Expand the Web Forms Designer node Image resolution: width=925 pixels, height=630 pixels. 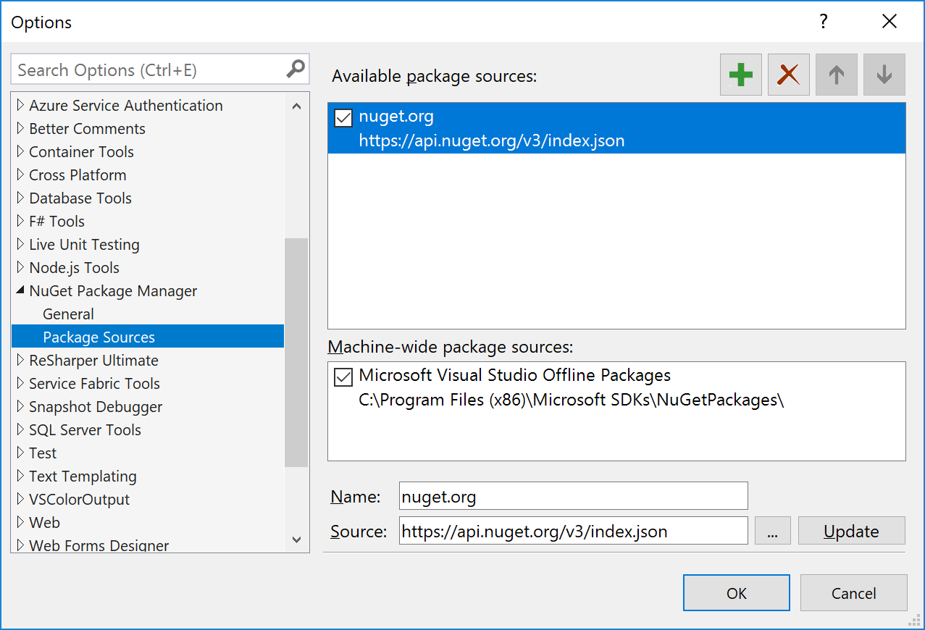[20, 545]
